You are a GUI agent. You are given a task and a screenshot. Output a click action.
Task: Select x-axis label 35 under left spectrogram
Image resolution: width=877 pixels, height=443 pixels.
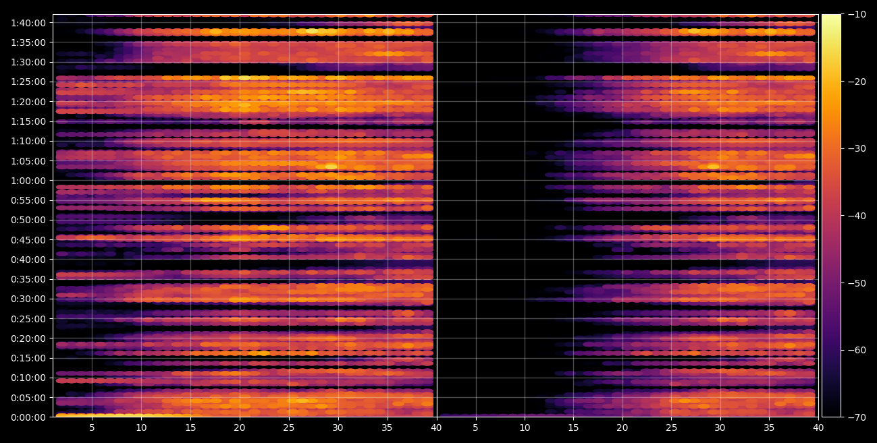[388, 427]
